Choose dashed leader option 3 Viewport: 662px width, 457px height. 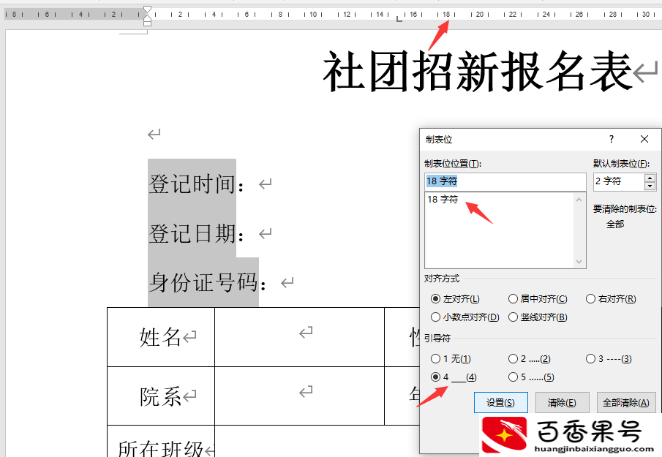[x=609, y=359]
